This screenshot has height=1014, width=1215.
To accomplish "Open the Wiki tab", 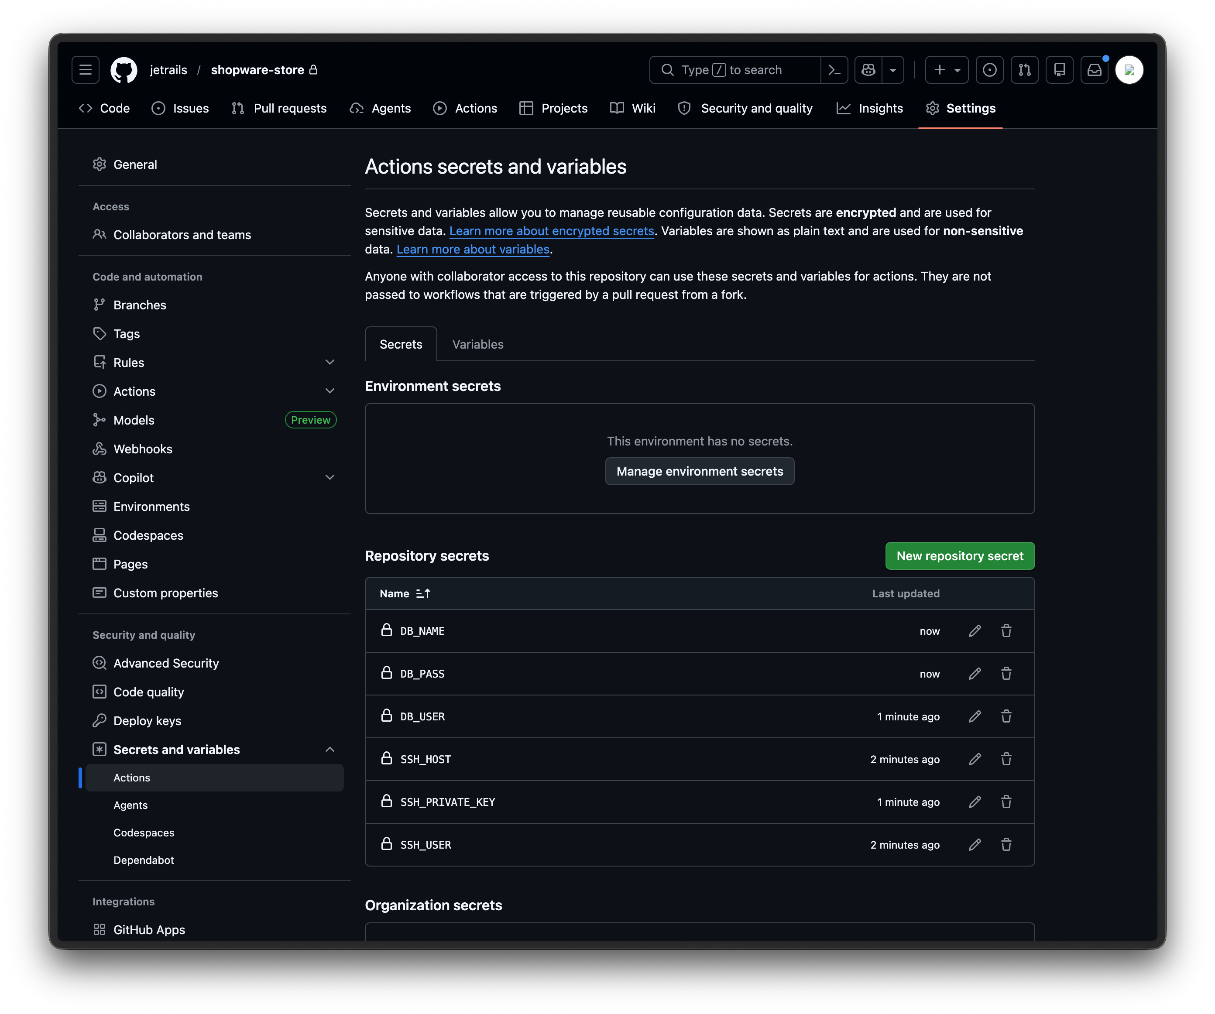I will tap(633, 108).
